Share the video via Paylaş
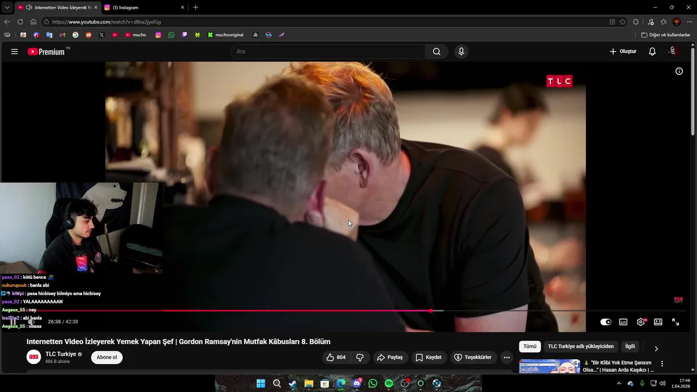Screen dimensions: 697x392 390,358
